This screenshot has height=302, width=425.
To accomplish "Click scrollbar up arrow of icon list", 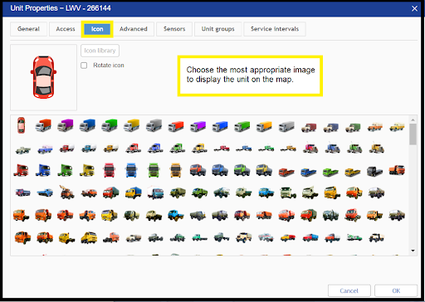I will pos(413,119).
